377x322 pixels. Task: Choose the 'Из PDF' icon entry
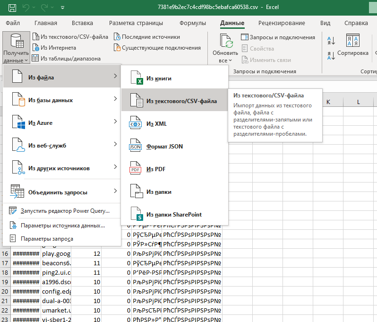tap(136, 169)
